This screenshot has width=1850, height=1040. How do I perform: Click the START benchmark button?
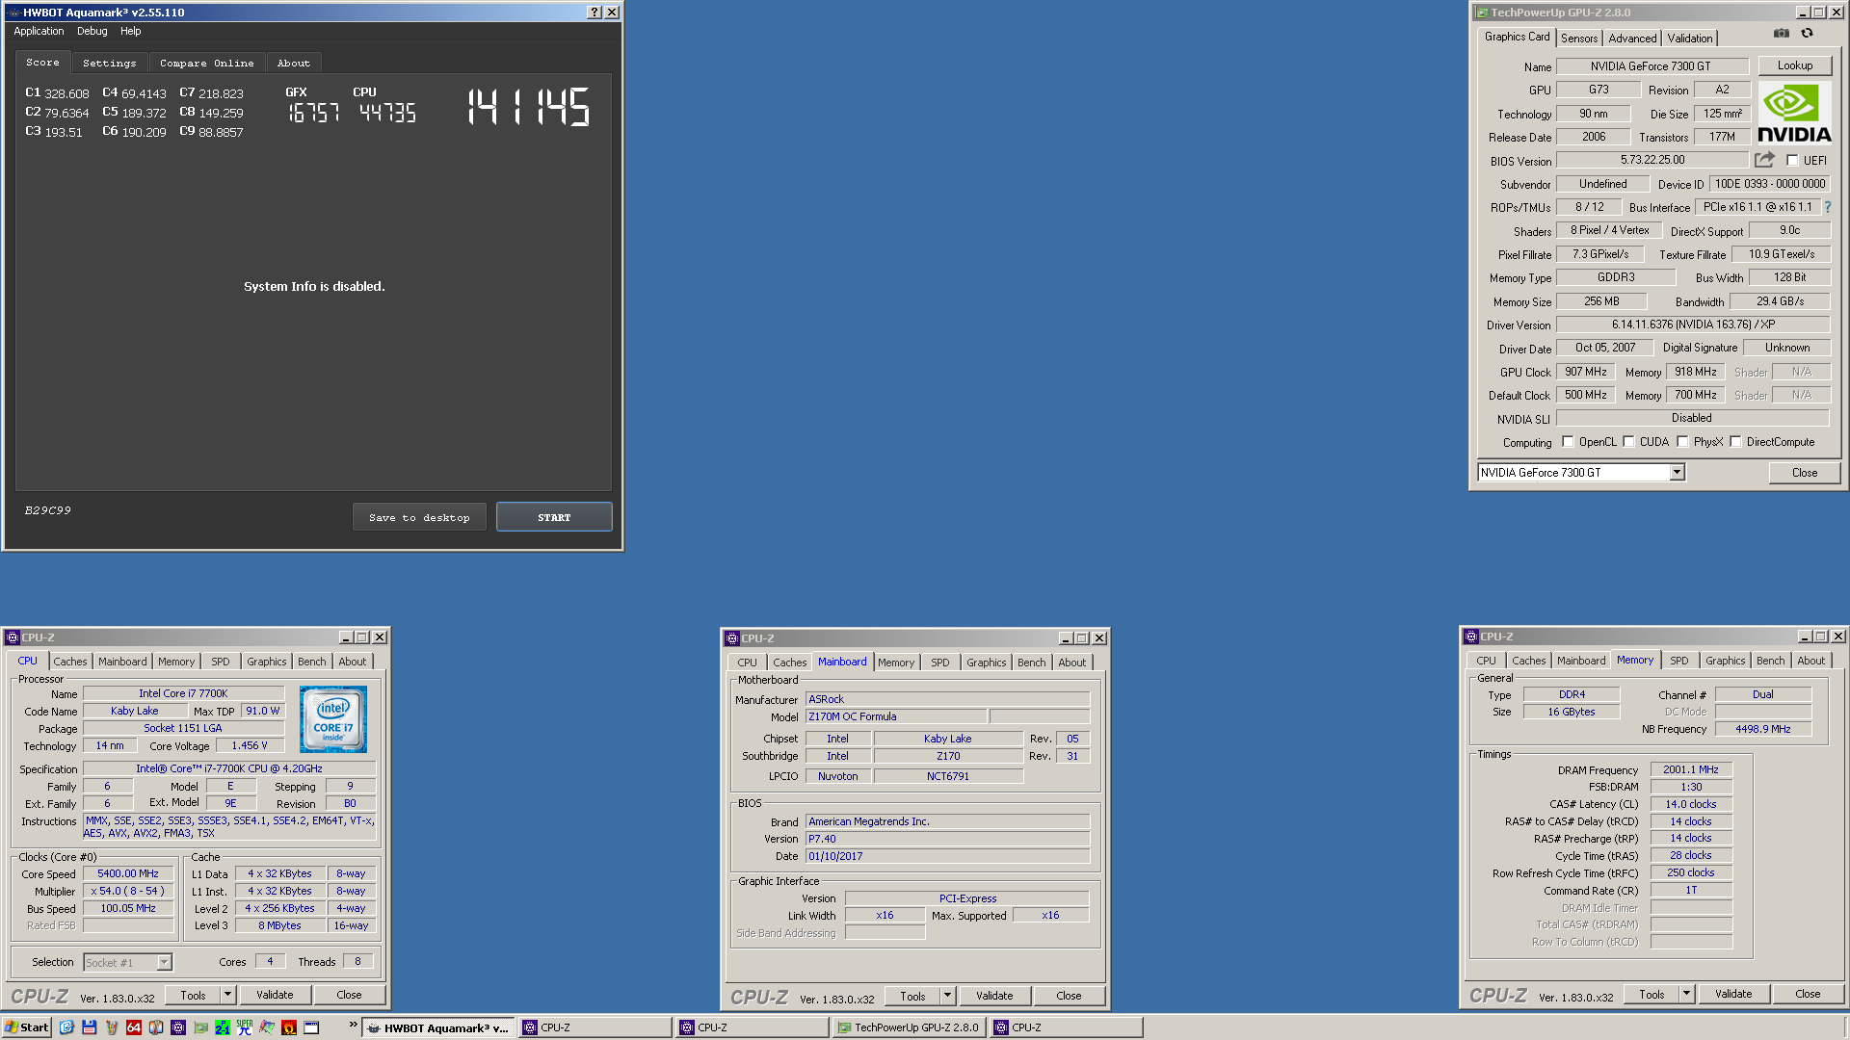(x=554, y=517)
